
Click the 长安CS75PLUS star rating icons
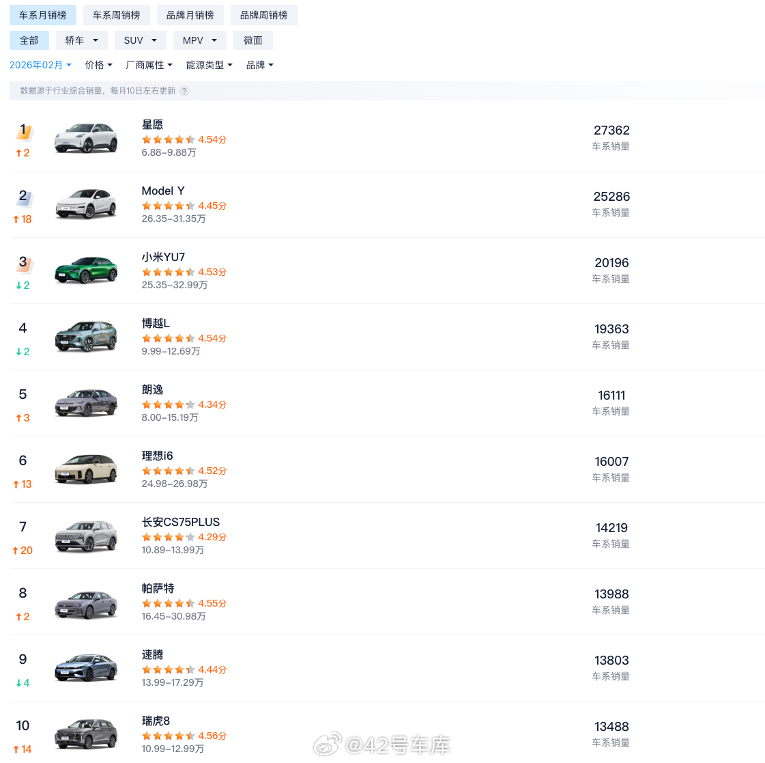click(169, 537)
